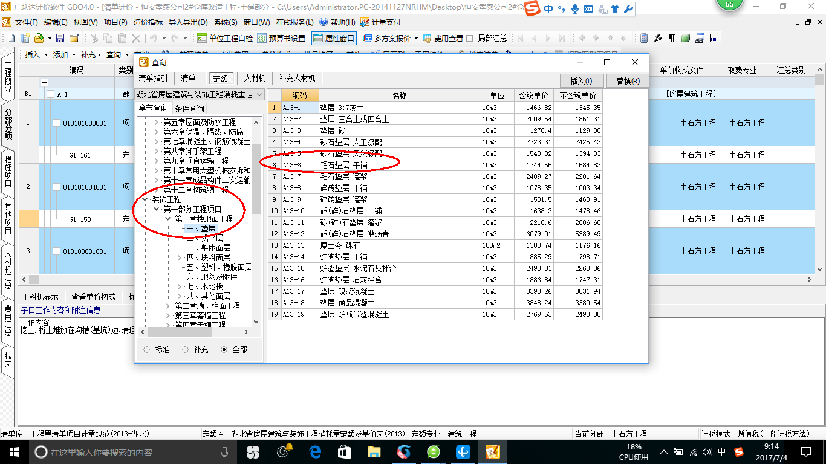The image size is (826, 464).
Task: Expand 七、木地板 node
Action: pos(180,286)
